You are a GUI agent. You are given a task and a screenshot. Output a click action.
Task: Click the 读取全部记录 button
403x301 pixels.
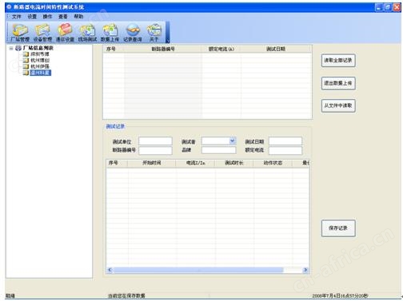pyautogui.click(x=338, y=61)
